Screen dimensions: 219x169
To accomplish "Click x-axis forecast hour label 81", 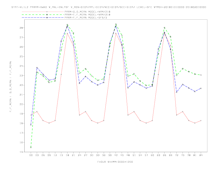I will [195, 155].
